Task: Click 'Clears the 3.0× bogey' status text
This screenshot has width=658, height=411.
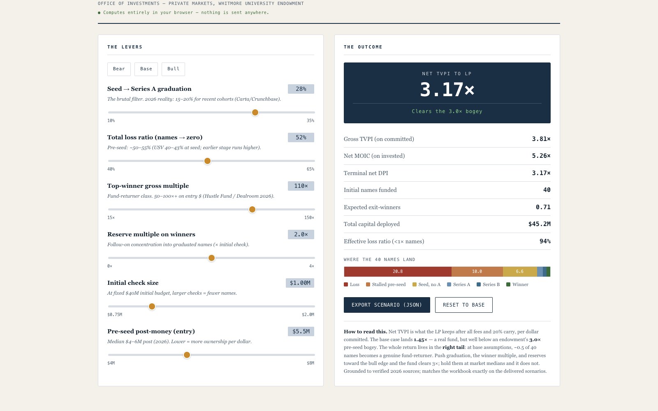Action: point(447,111)
